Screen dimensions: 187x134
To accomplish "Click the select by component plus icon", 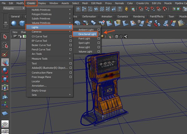I will tap(78, 9).
